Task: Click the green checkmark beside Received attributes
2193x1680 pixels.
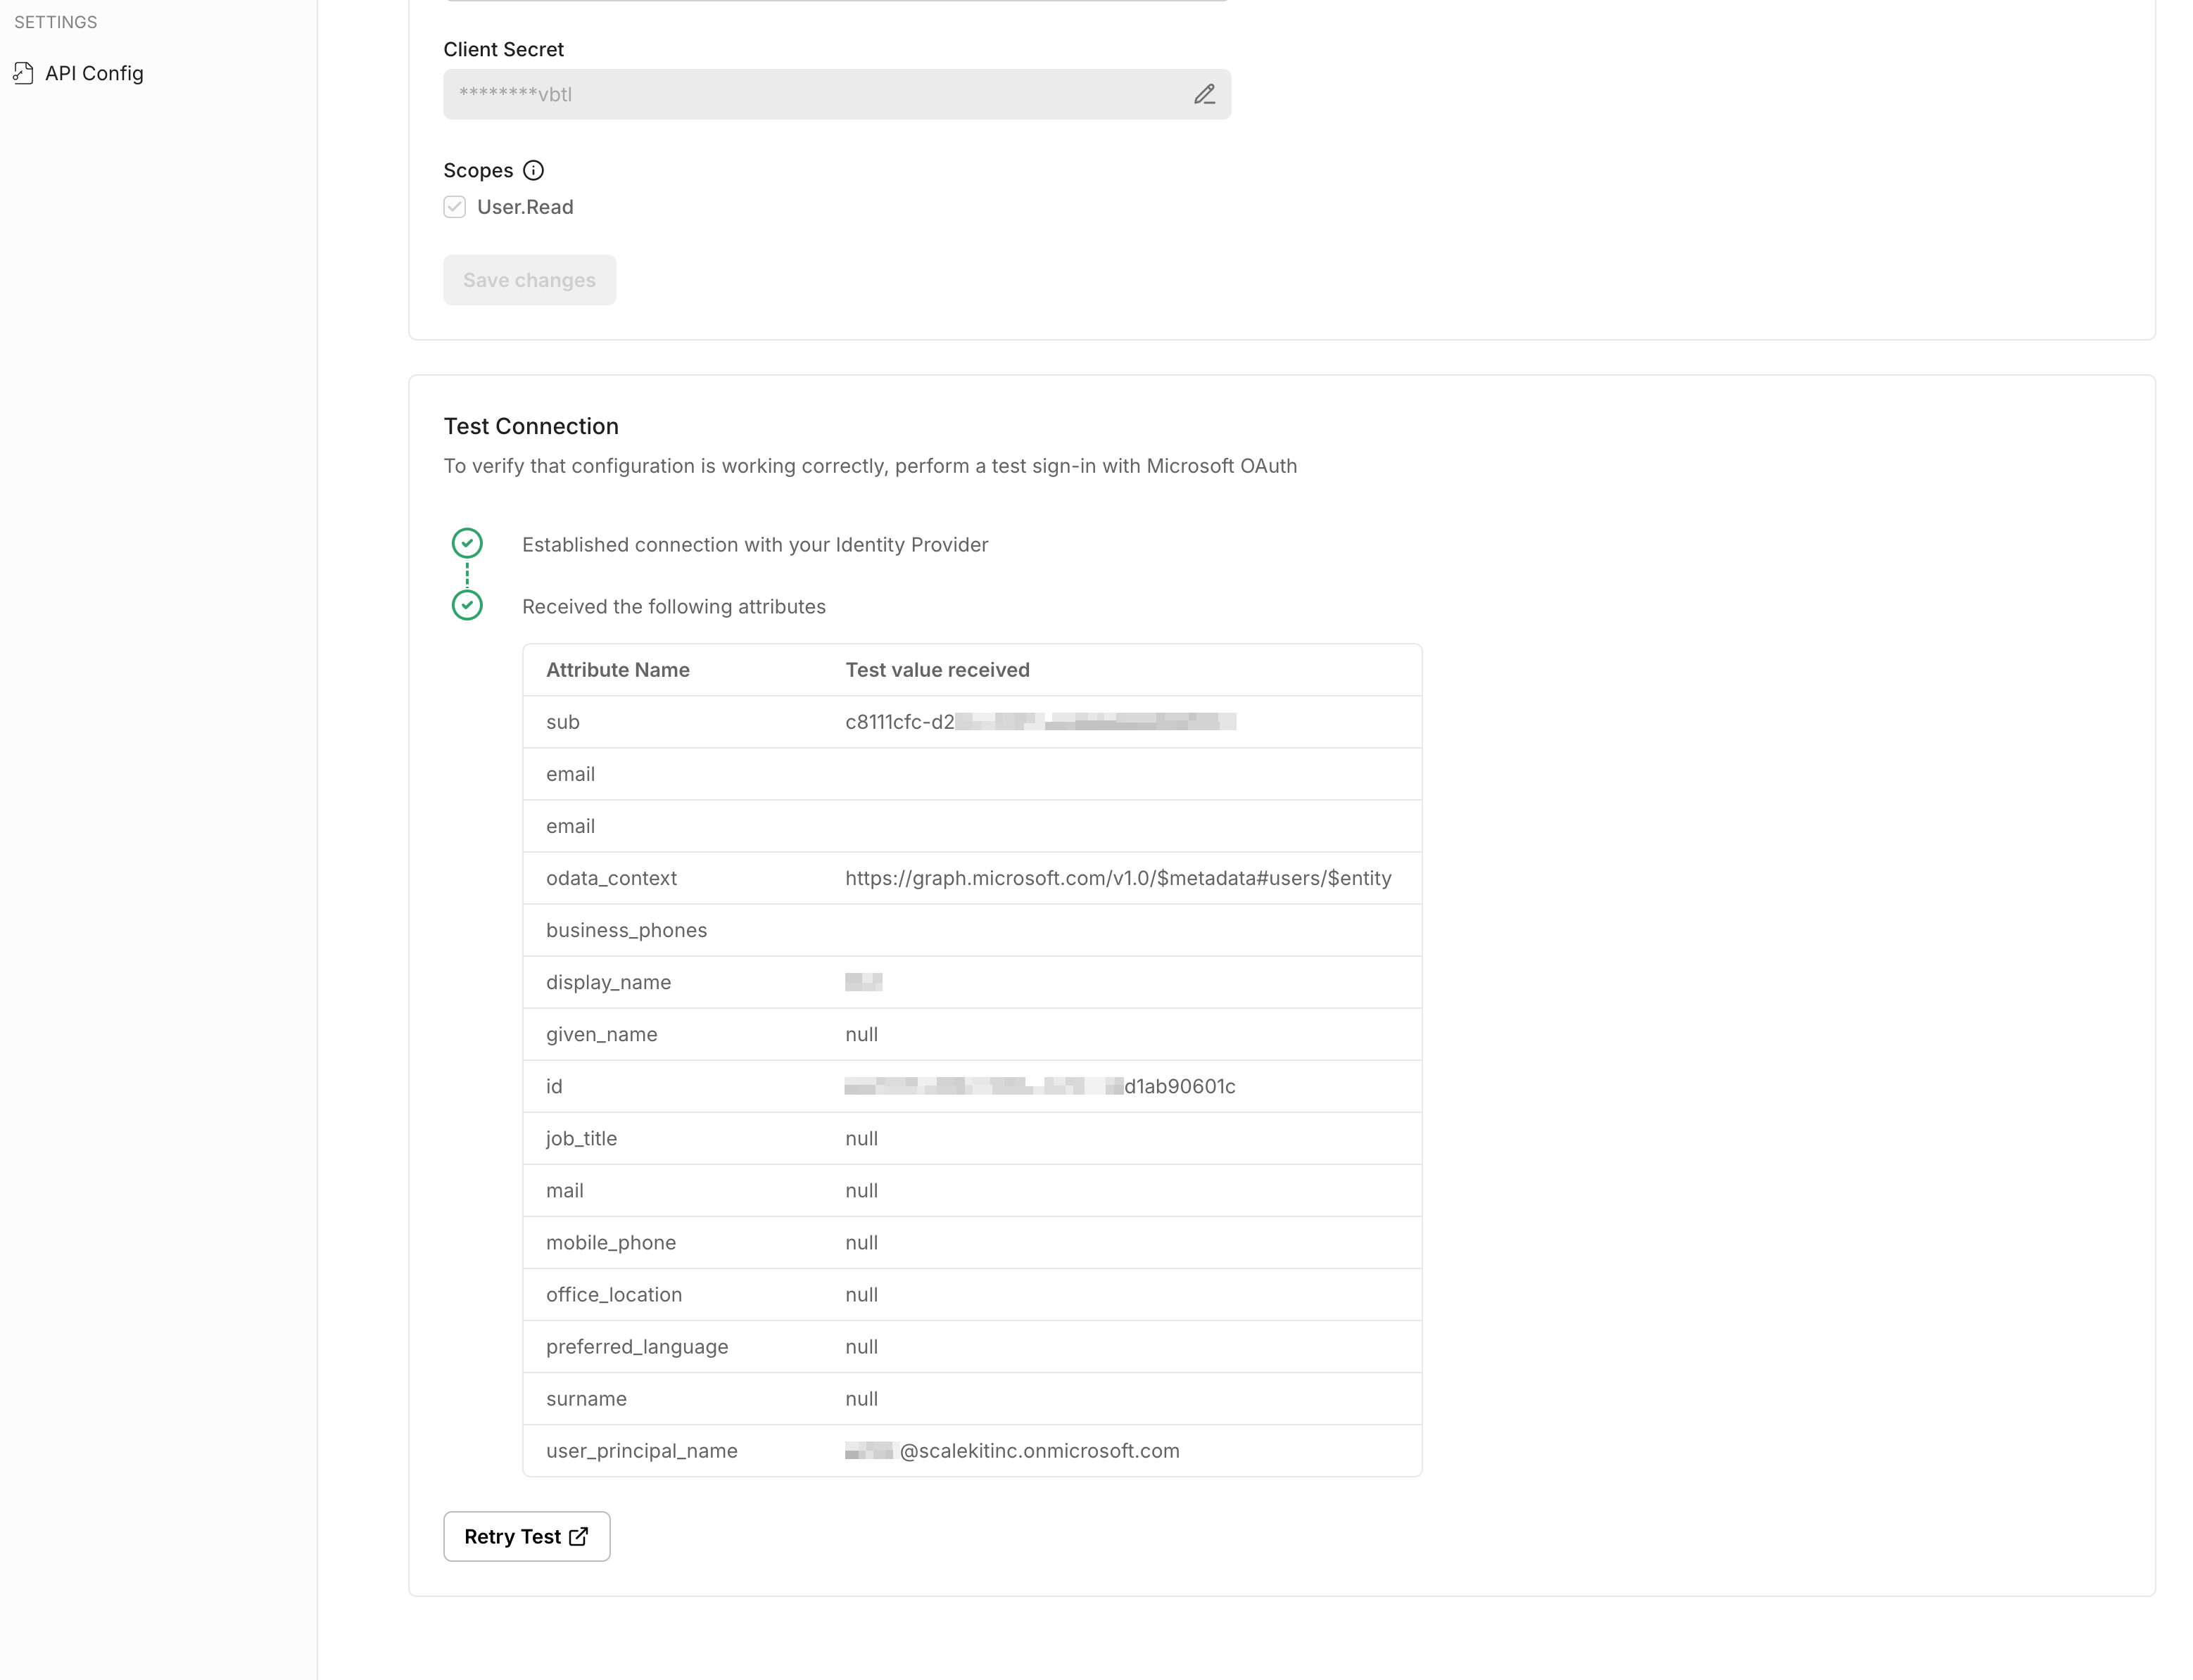Action: [467, 605]
